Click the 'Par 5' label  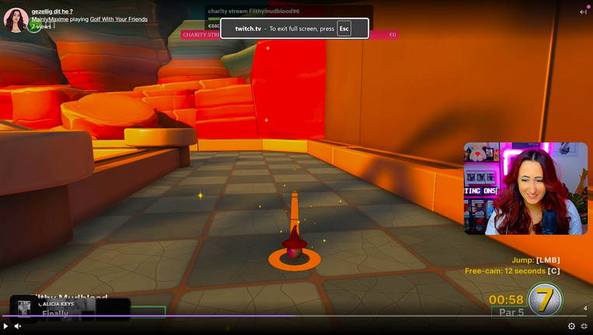pyautogui.click(x=511, y=313)
